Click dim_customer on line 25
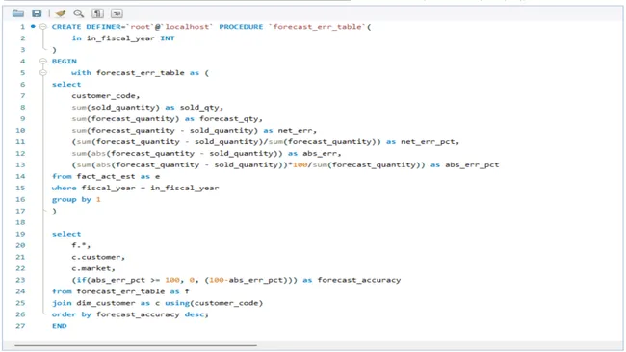 [x=106, y=303]
